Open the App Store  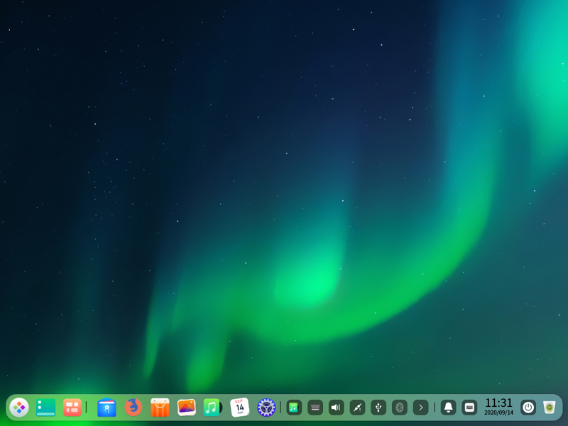[159, 408]
